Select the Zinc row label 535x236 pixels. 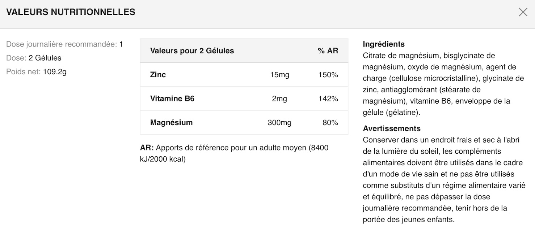pos(158,75)
